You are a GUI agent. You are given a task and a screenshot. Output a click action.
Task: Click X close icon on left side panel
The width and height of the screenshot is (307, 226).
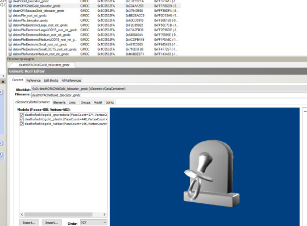3,82
